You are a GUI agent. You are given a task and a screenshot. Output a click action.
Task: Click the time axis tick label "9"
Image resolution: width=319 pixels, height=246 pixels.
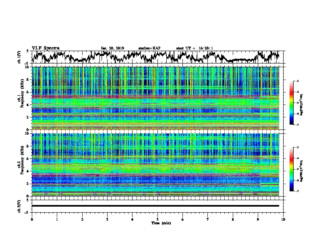point(258,219)
